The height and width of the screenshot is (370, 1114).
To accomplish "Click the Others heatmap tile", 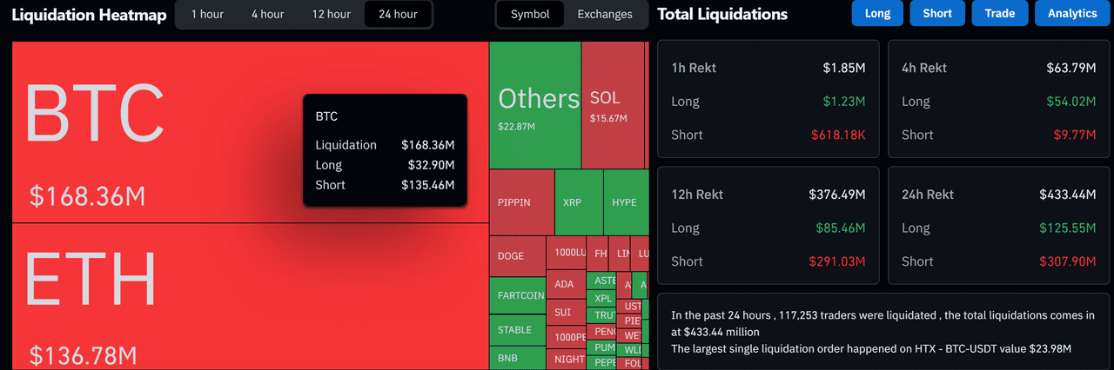I will coord(534,105).
